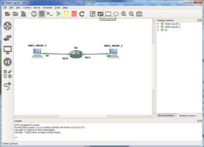Click the save project icon
Image resolution: width=204 pixels, height=147 pixels.
pyautogui.click(x=23, y=14)
